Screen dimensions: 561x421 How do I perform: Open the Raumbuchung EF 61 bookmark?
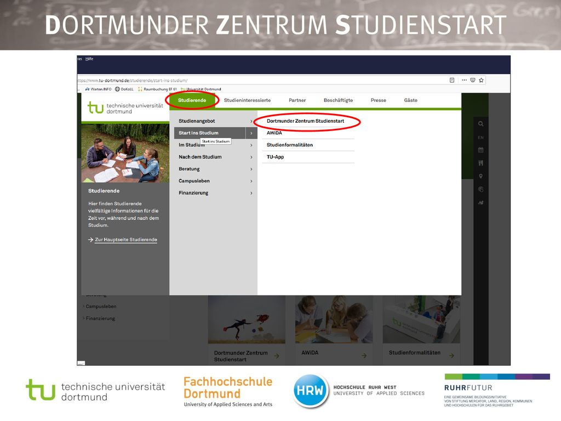point(157,89)
